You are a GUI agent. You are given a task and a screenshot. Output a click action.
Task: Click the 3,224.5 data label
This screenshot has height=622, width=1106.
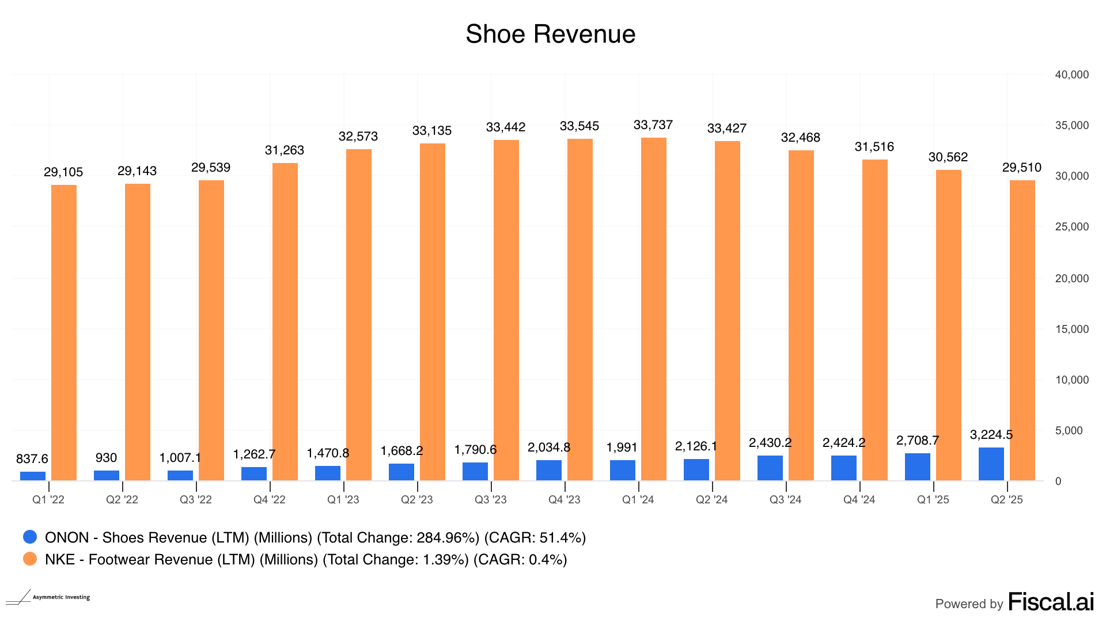[991, 434]
